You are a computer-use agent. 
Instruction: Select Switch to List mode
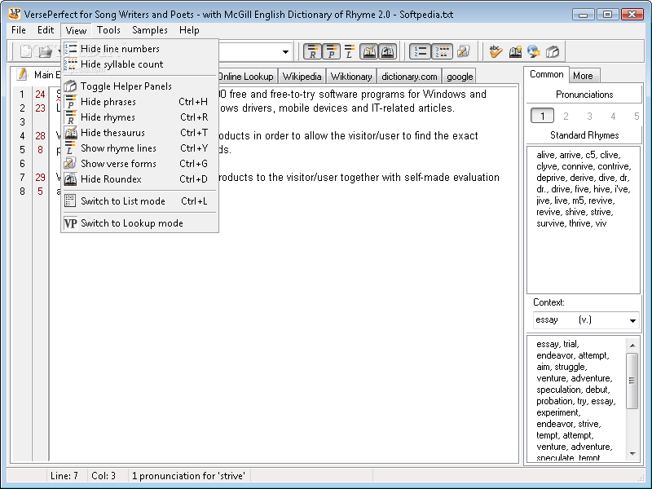pos(139,200)
